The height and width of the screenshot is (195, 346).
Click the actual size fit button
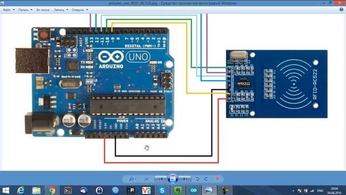click(x=147, y=179)
